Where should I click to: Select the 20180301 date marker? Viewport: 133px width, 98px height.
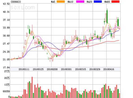point(66,69)
